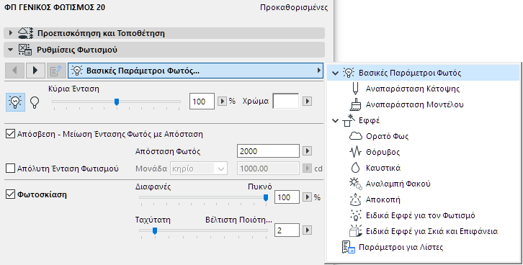
Task: Choose Αποκοπή from the menu
Action: coord(383,199)
